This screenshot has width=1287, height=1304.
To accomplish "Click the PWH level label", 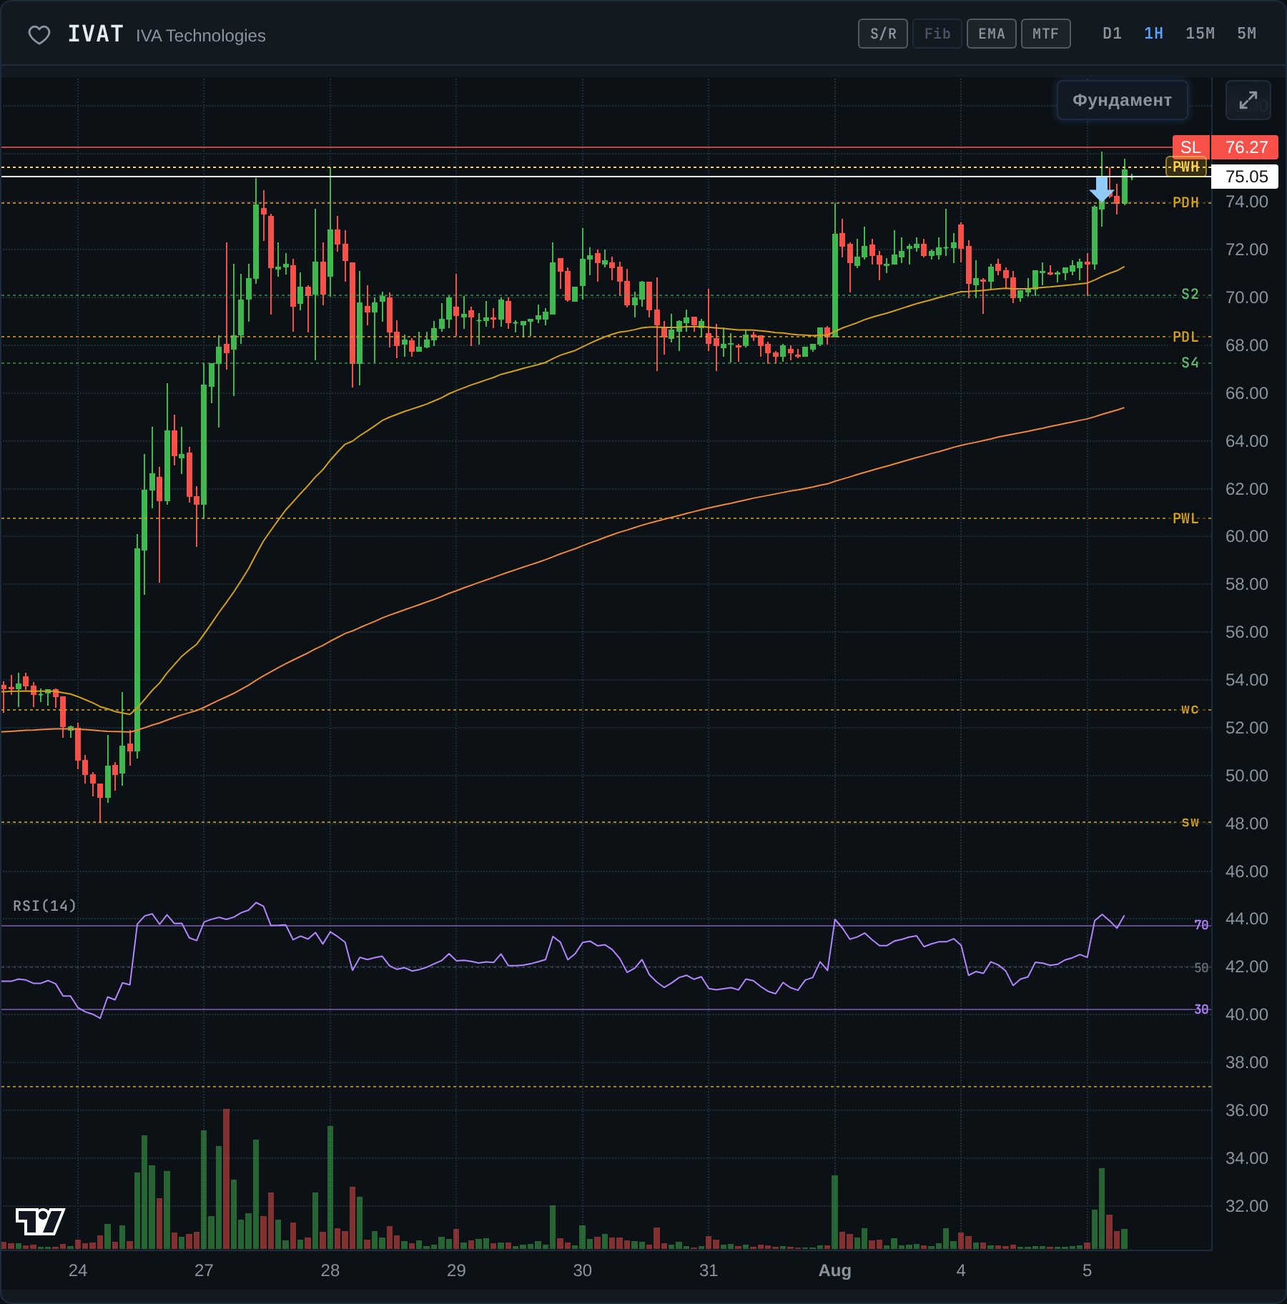I will tap(1186, 167).
